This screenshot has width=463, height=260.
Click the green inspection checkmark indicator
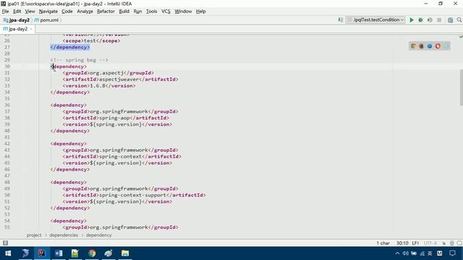pyautogui.click(x=461, y=37)
